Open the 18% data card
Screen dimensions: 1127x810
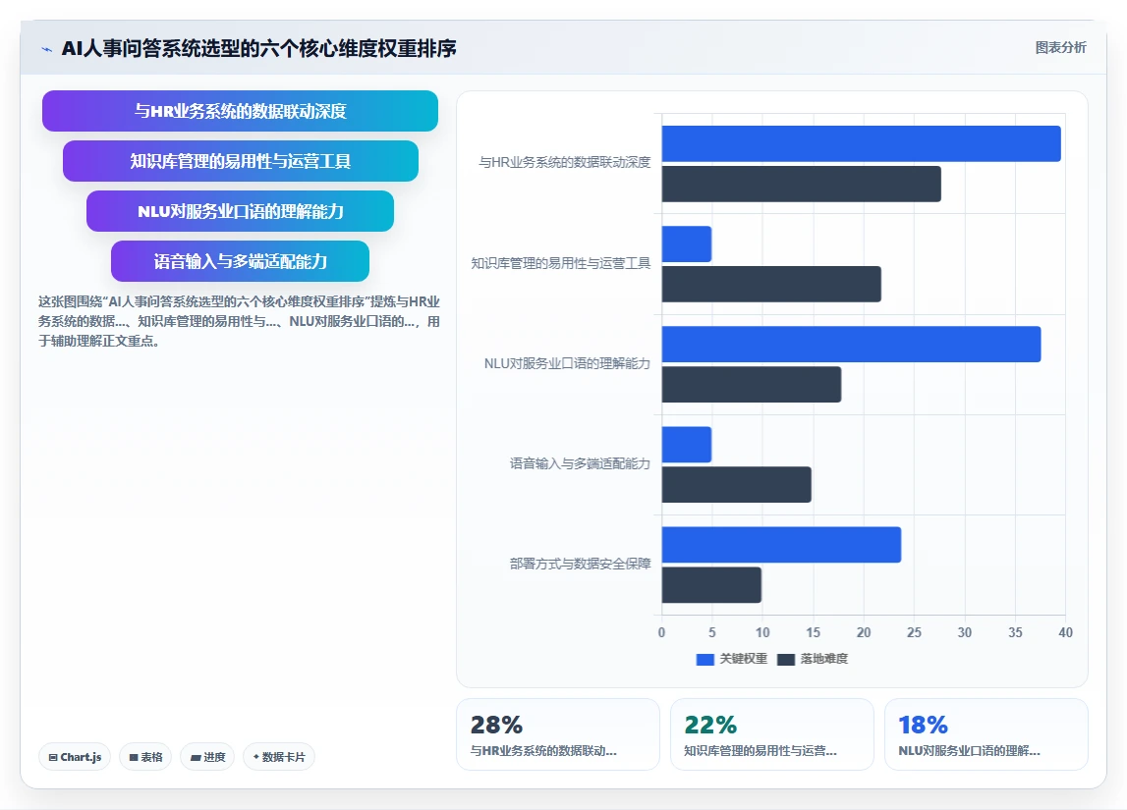986,734
